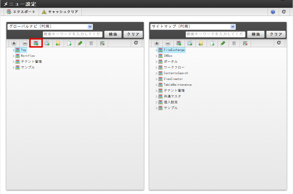Open the copy page icon in the left toolbar
The image size is (293, 194).
[x=47, y=43]
